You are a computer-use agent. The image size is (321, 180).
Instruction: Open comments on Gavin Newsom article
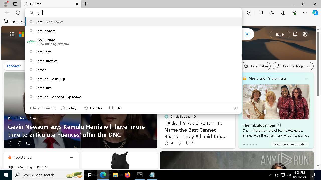click(28, 143)
